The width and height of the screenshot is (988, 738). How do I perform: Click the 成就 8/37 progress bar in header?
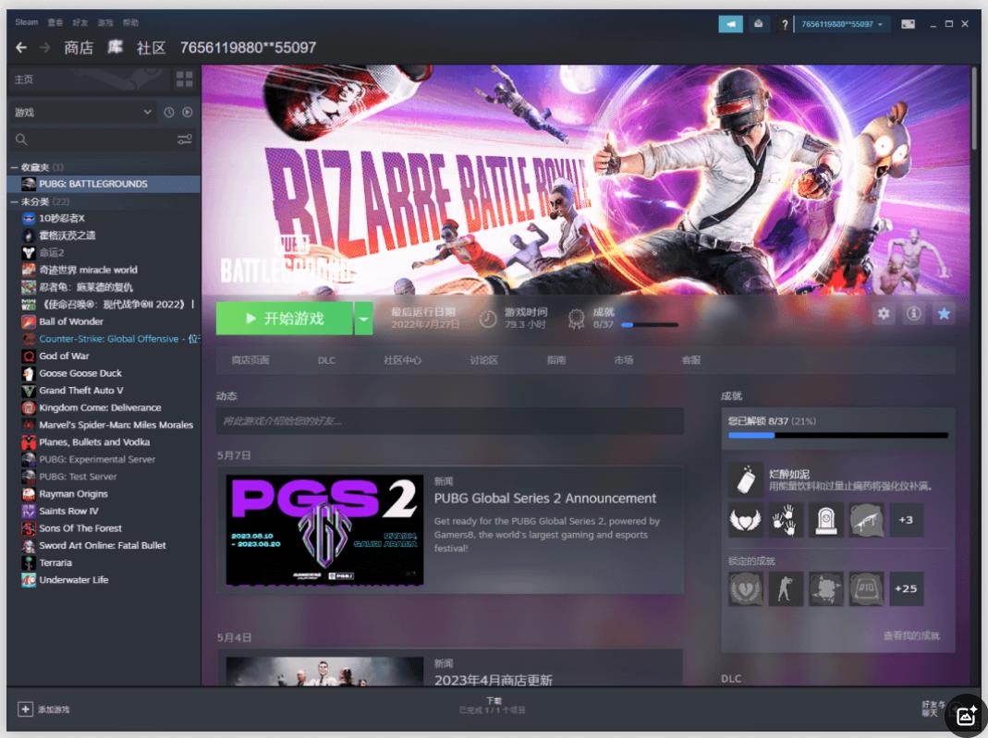(650, 325)
